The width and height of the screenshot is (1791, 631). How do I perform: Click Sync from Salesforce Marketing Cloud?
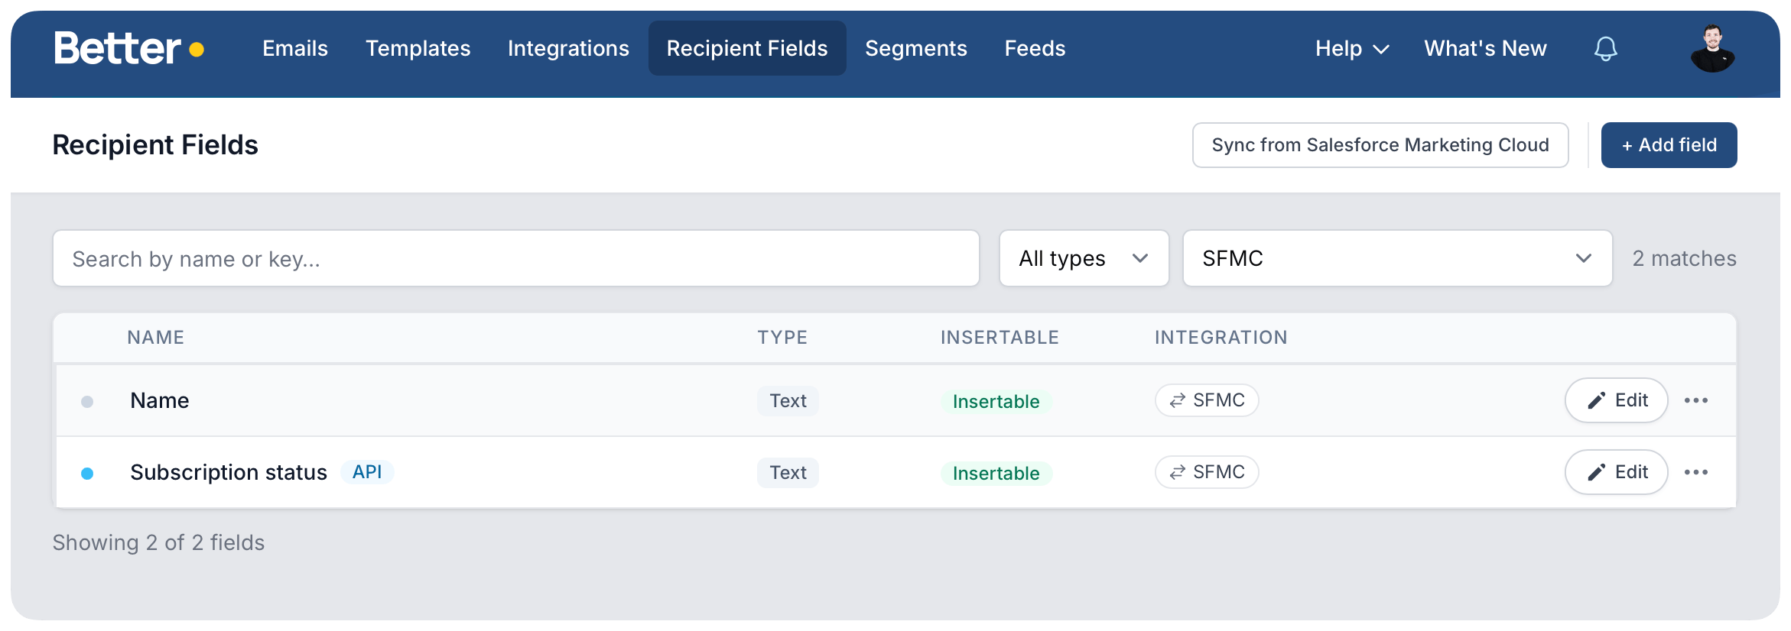(1380, 145)
